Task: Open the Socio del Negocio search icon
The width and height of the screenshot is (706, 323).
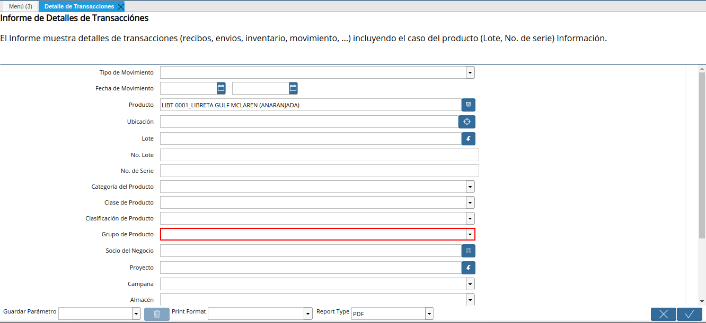Action: pos(468,251)
